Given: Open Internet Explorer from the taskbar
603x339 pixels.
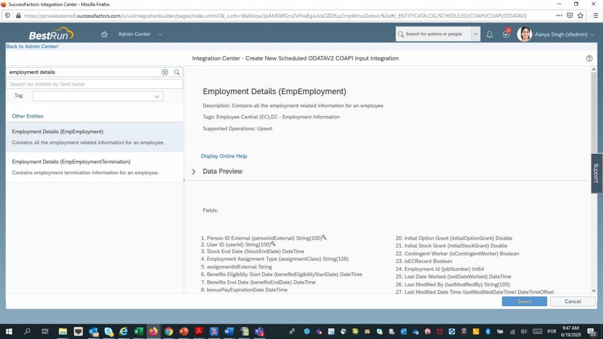Looking at the screenshot, I should 124,331.
